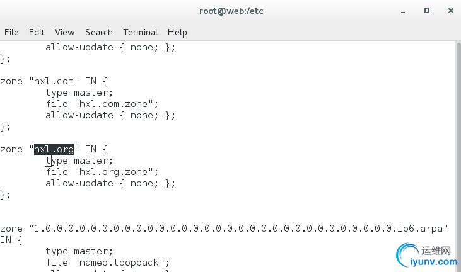This screenshot has height=272, width=461.
Task: Minimize the terminal window
Action: (x=403, y=12)
